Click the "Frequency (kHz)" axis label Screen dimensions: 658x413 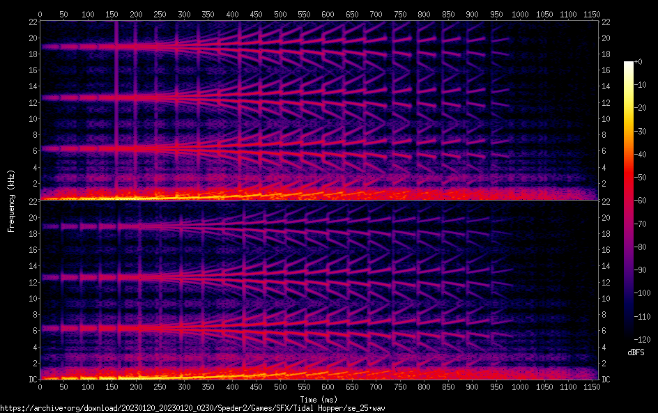click(x=10, y=201)
